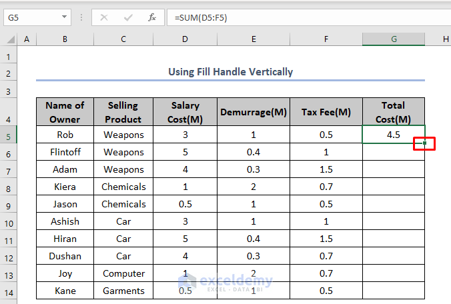Select the cell containing 'Adam'
This screenshot has width=451, height=304.
pos(65,169)
